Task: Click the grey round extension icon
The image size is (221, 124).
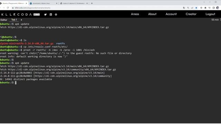Action: [x=201, y=8]
